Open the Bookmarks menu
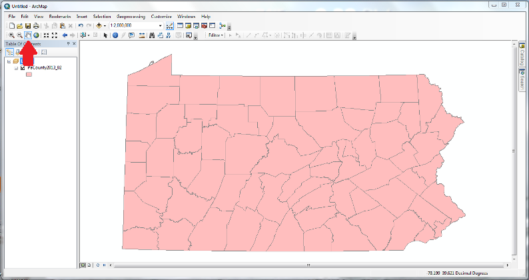Image resolution: width=529 pixels, height=280 pixels. 60,16
